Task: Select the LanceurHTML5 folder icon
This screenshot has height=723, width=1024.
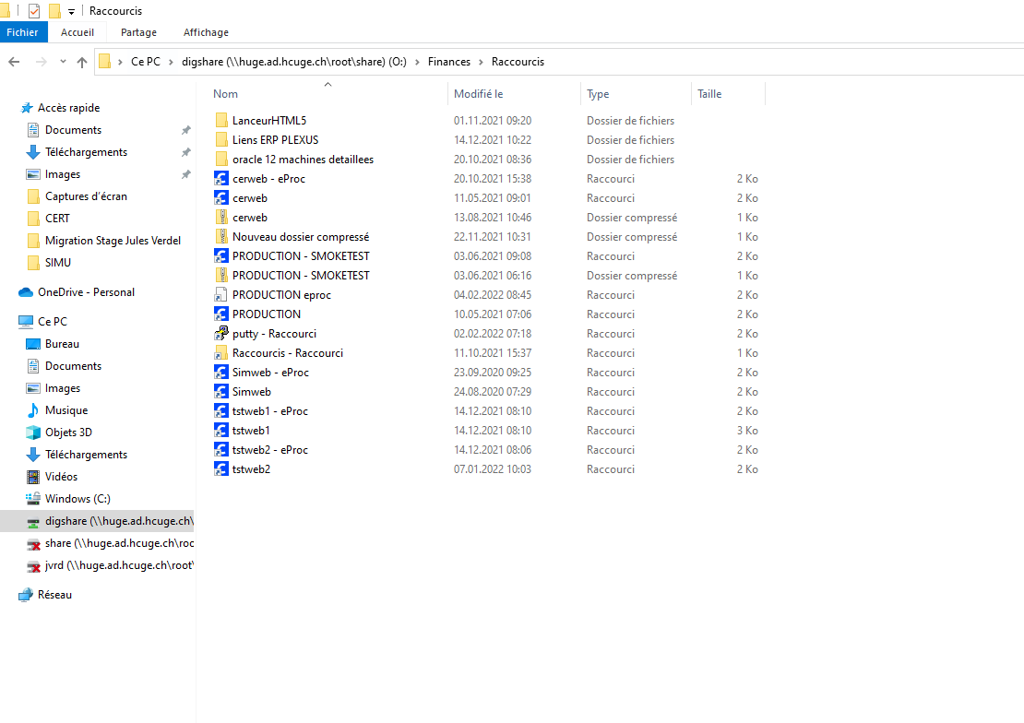Action: tap(221, 121)
